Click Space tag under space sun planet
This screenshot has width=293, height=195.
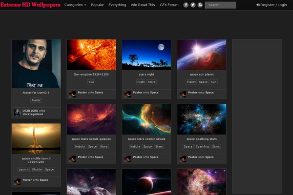click(203, 82)
